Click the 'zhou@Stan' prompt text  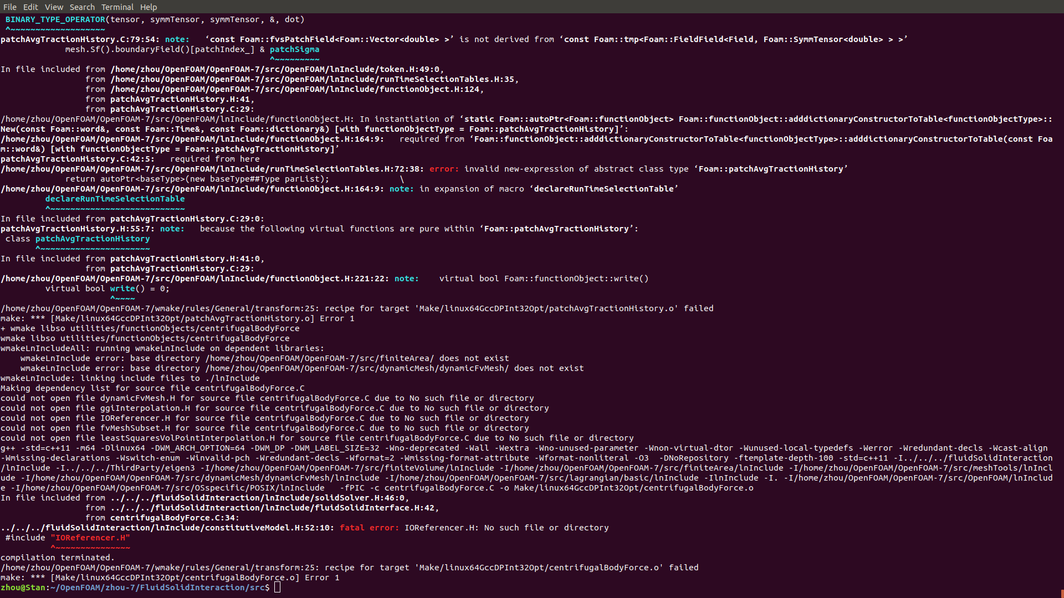pos(23,587)
